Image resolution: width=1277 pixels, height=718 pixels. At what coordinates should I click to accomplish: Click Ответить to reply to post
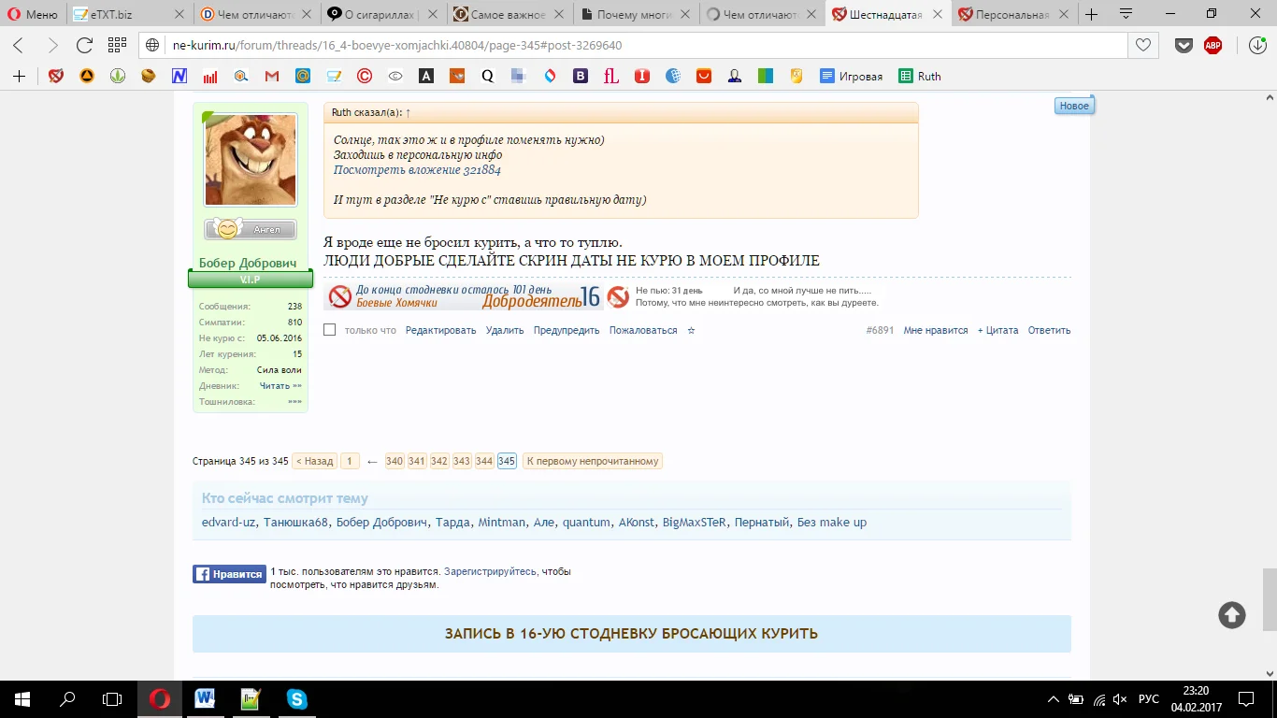1049,330
